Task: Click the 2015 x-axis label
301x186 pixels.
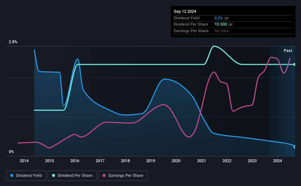Action: (x=49, y=161)
